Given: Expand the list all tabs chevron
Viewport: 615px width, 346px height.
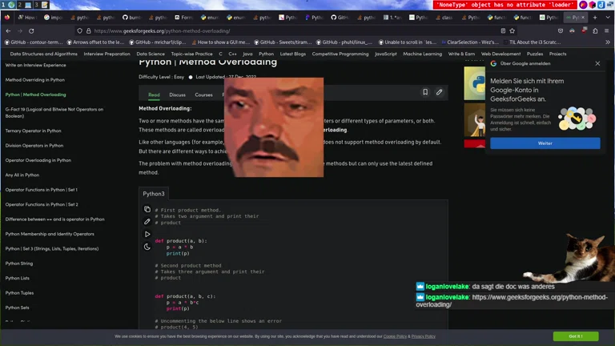Looking at the screenshot, I should pos(608,18).
